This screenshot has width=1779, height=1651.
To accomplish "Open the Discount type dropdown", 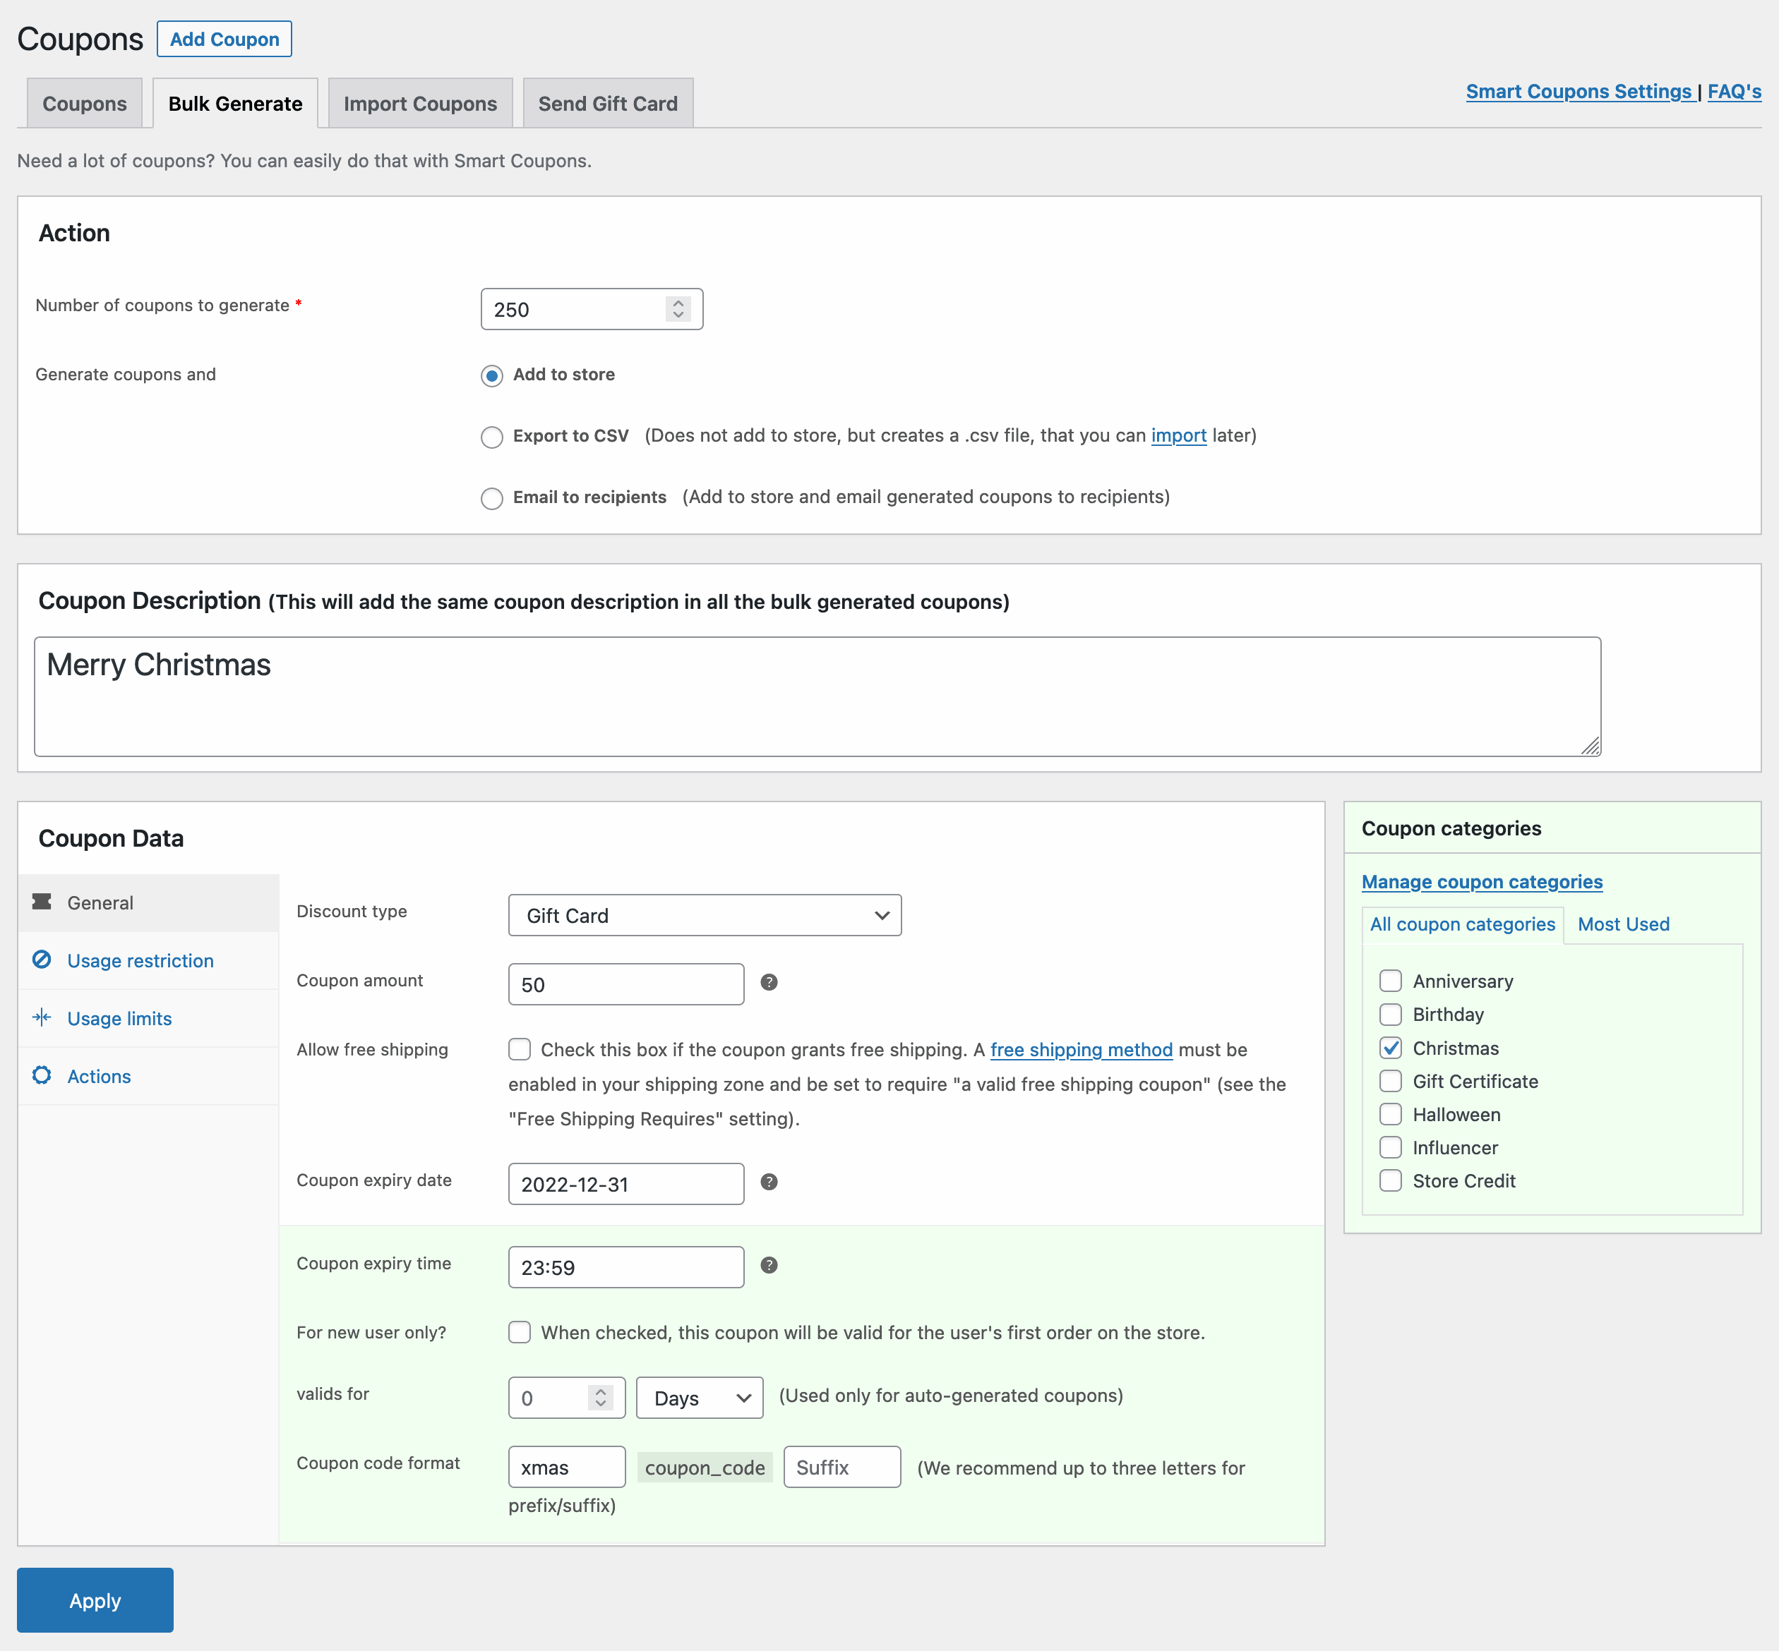I will click(705, 916).
